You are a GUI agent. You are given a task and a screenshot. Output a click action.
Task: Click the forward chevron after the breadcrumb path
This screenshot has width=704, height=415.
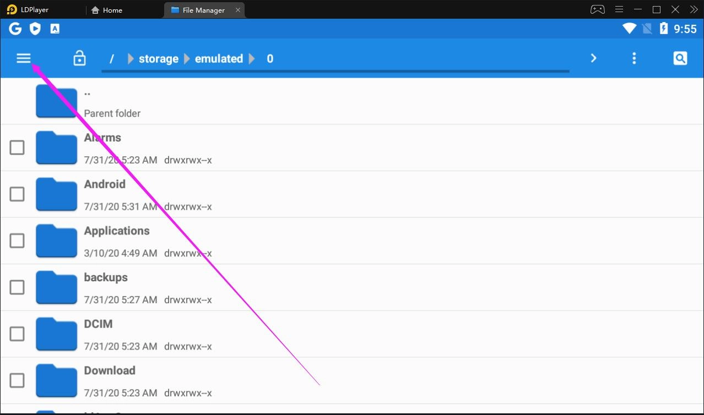click(593, 57)
